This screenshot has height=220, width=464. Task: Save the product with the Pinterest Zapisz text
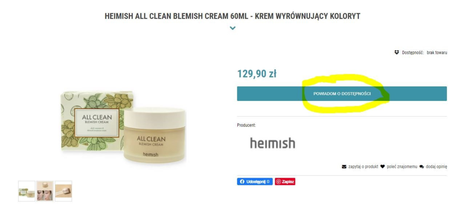tap(288, 181)
